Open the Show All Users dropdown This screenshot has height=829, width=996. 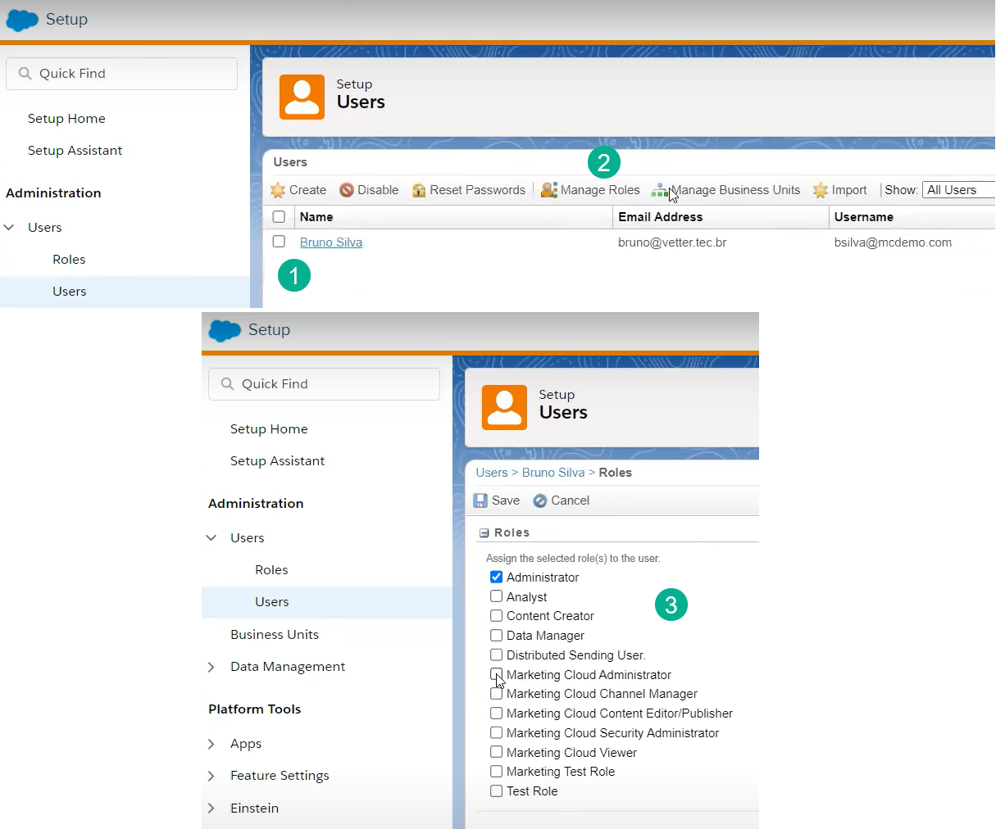(957, 189)
